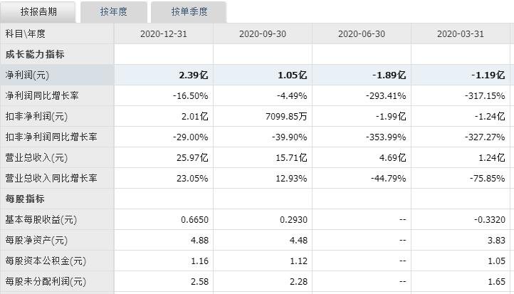Switch to the 按年度 tab
Viewport: 514px width, 294px height.
114,11
